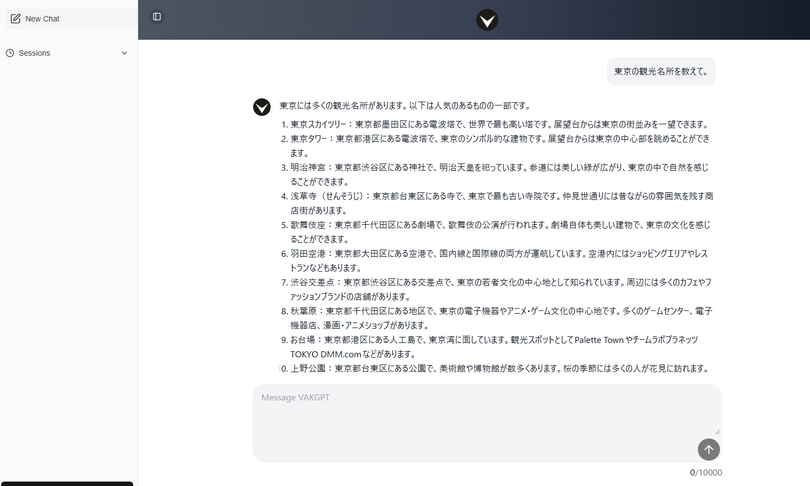The width and height of the screenshot is (810, 486).
Task: Start a New Chat from text label
Action: click(x=43, y=19)
